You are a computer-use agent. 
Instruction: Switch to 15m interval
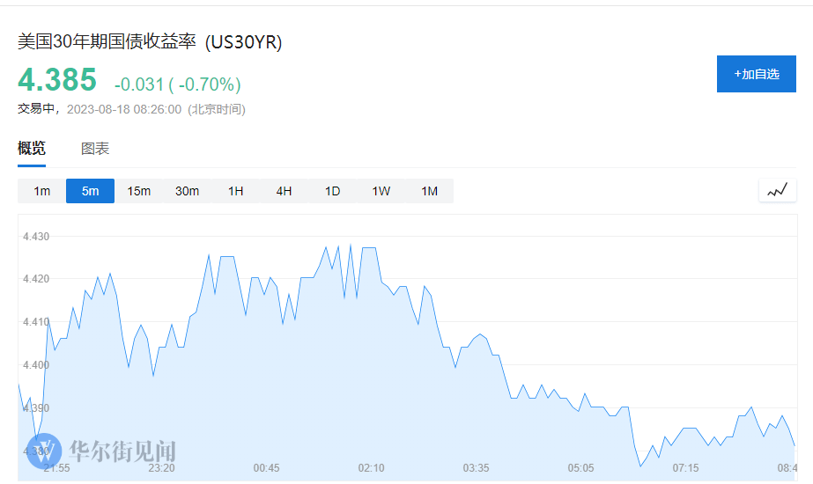pos(138,191)
